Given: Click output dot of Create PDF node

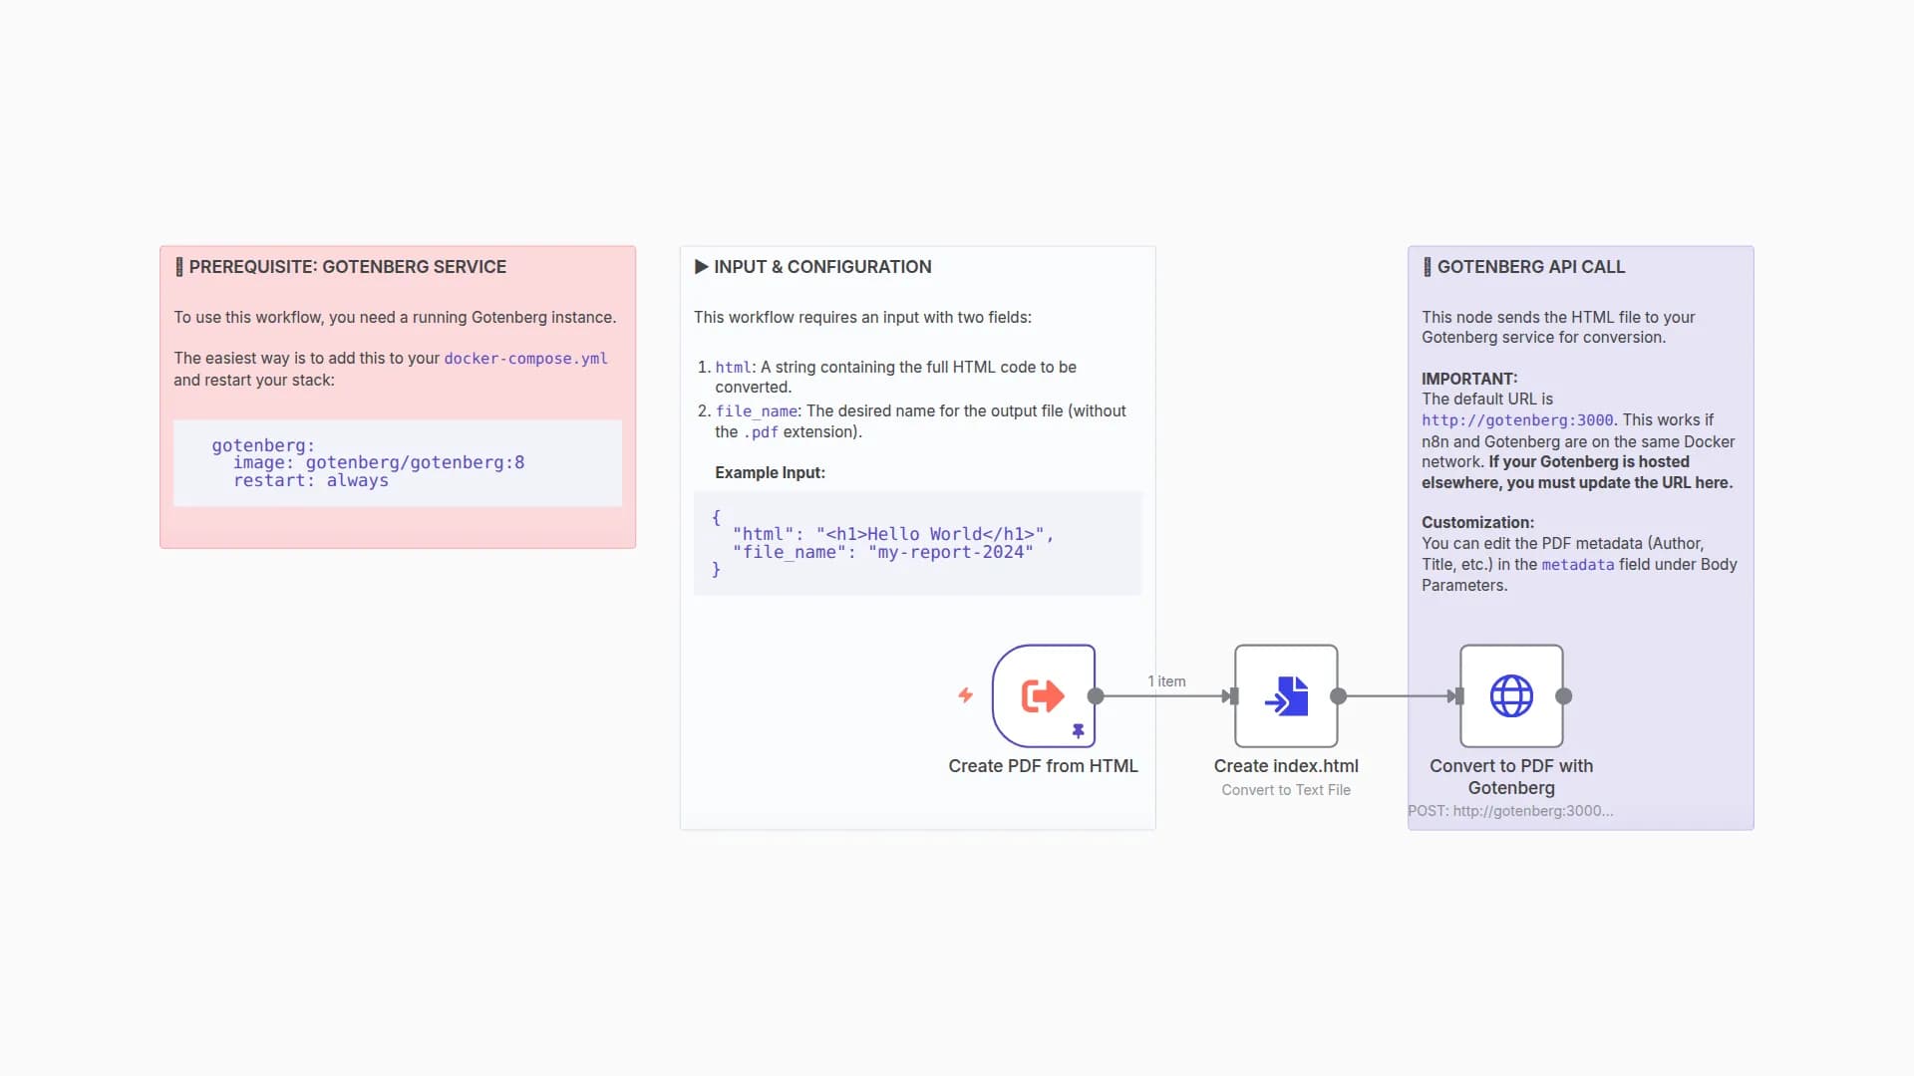Looking at the screenshot, I should point(1096,696).
